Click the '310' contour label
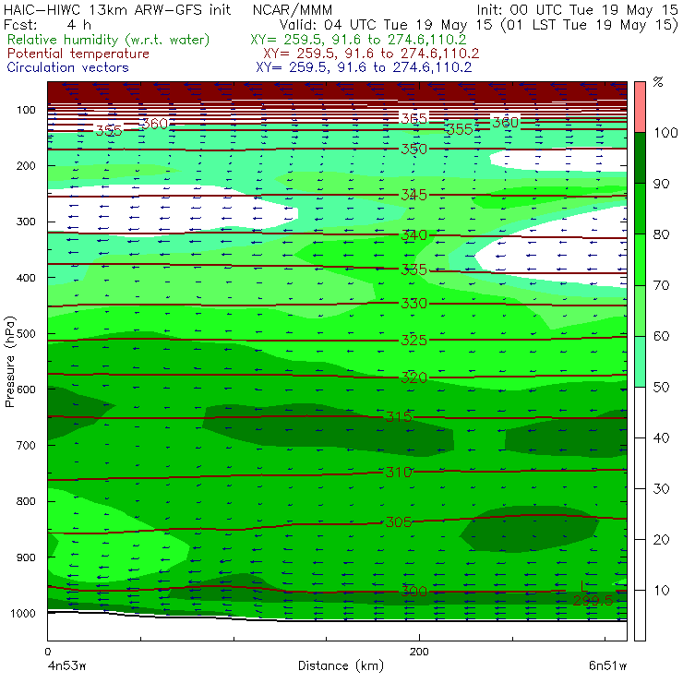This screenshot has height=683, width=683. 399,473
